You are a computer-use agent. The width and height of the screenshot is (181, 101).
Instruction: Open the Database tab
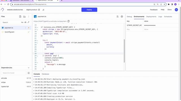click(45, 74)
